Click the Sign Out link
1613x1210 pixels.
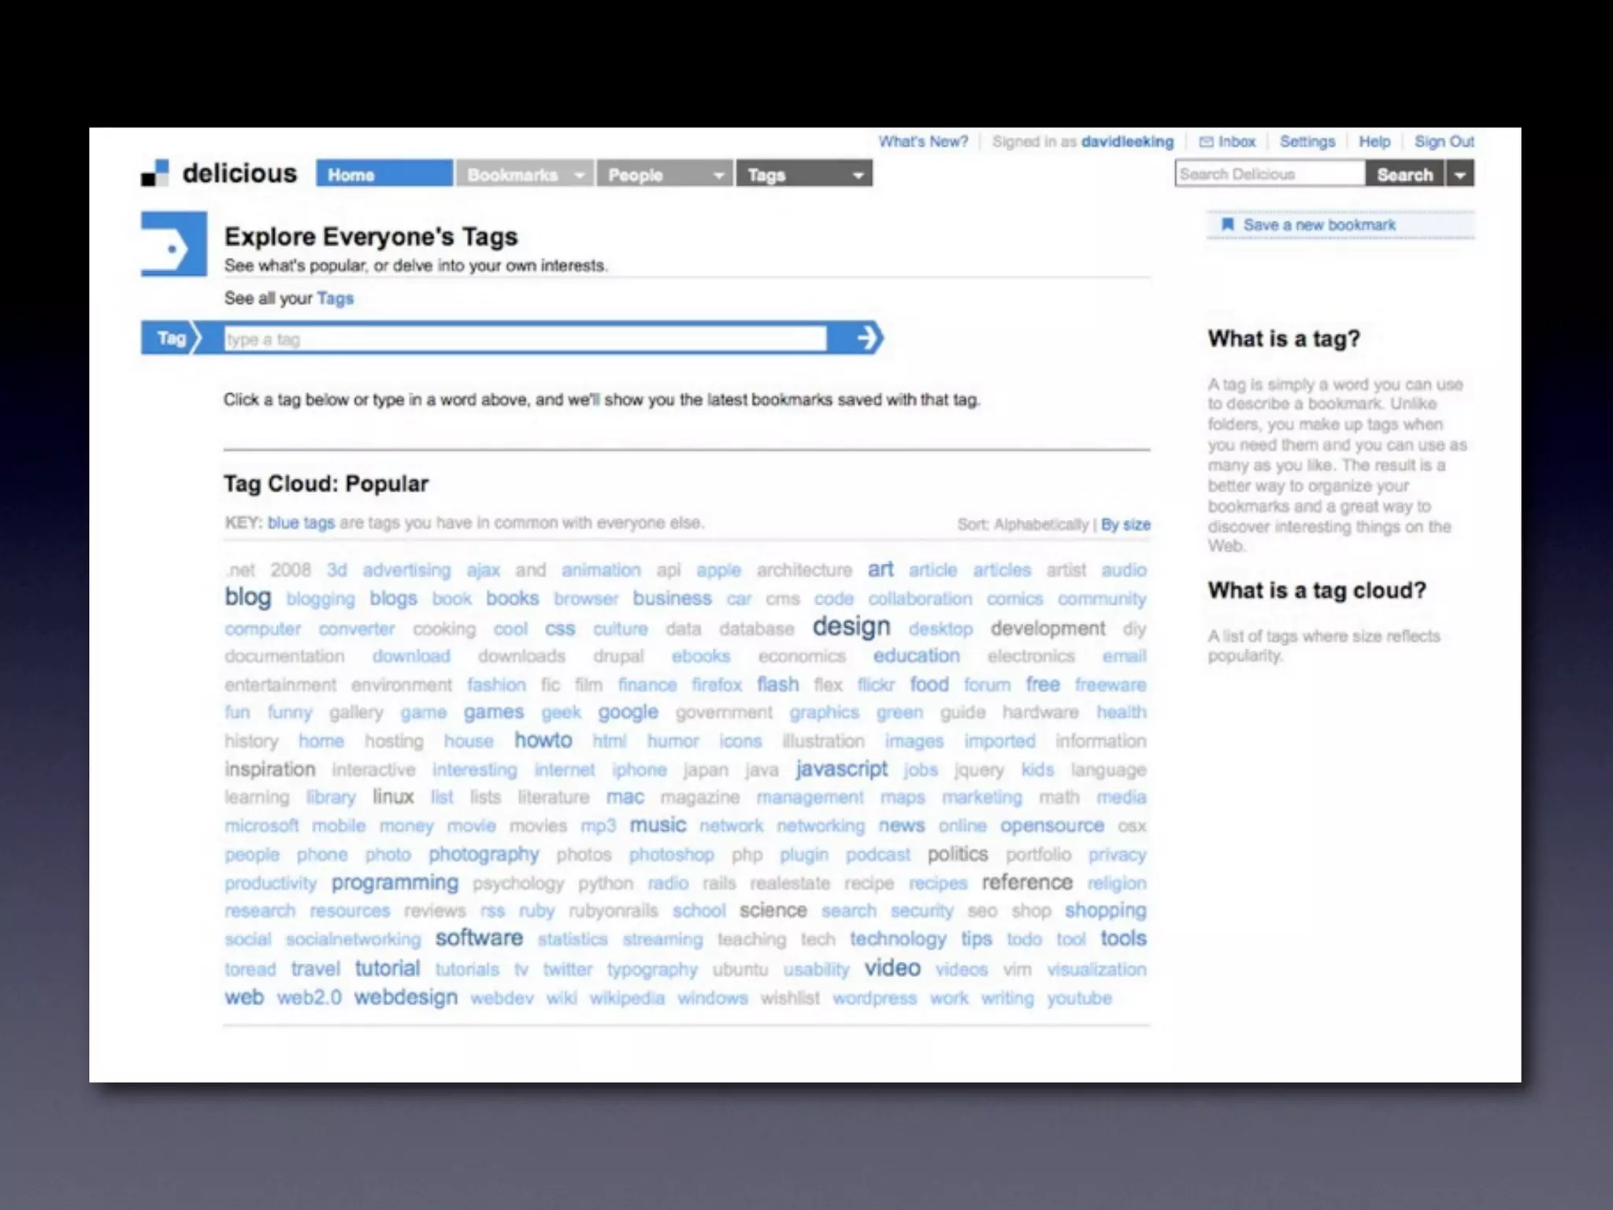1444,142
